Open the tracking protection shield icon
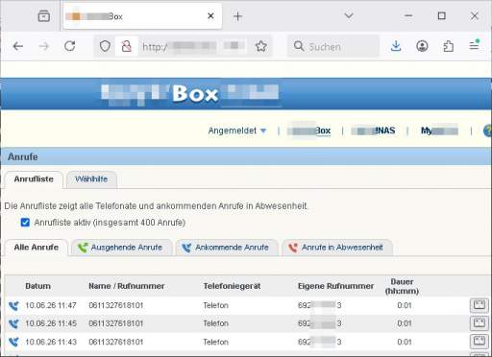Image resolution: width=492 pixels, height=357 pixels. pyautogui.click(x=105, y=46)
